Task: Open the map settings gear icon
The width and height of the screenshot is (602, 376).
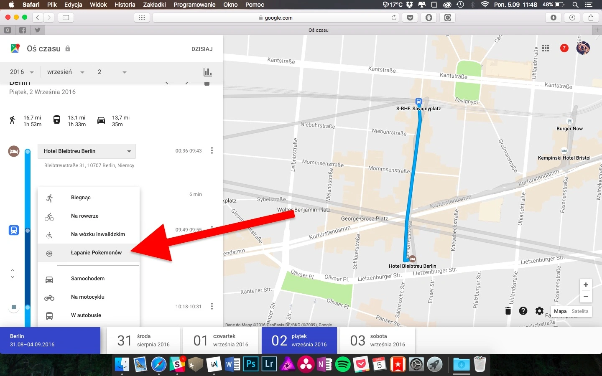Action: 539,311
